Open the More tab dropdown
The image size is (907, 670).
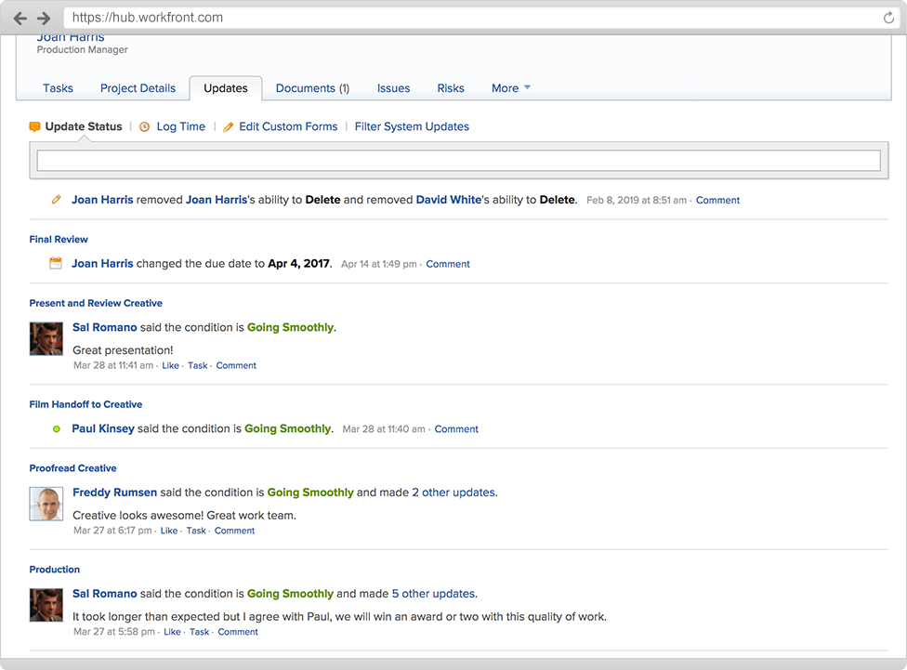pyautogui.click(x=510, y=88)
